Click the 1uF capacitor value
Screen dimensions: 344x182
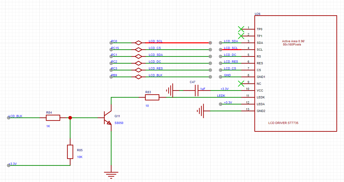pyautogui.click(x=203, y=89)
